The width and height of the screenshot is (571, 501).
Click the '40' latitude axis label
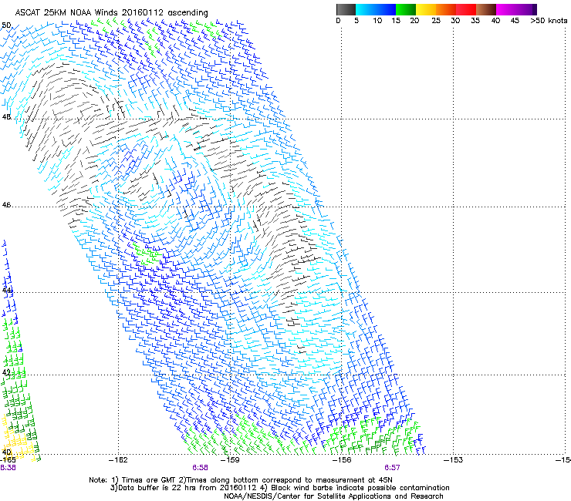[x=6, y=452]
